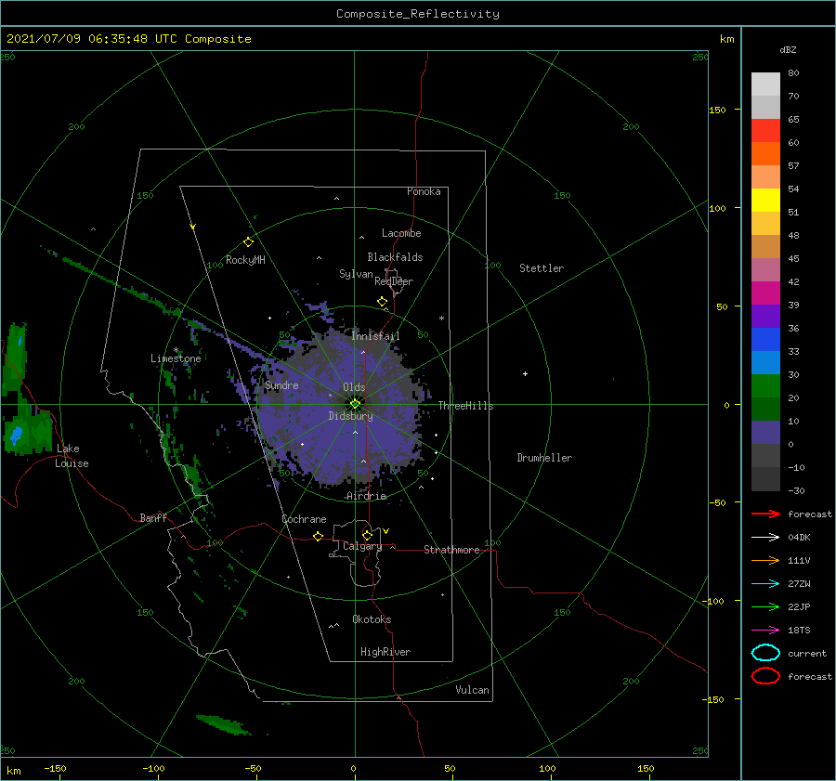Click the Blackfalds label
Image resolution: width=836 pixels, height=781 pixels.
click(x=395, y=257)
